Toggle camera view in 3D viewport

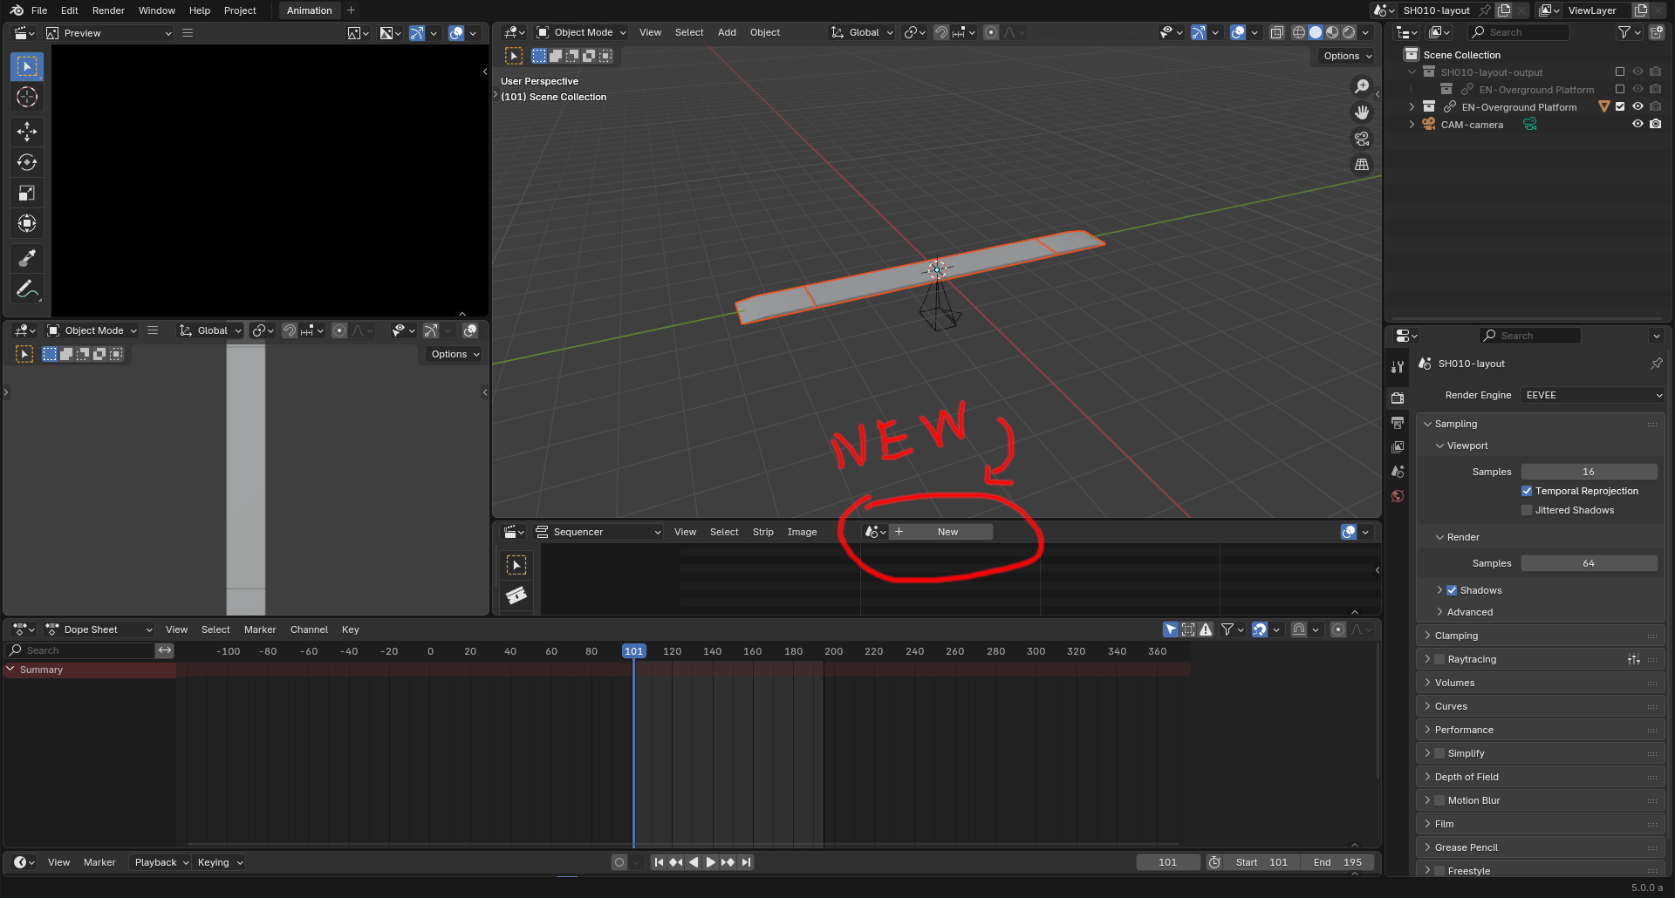(x=1361, y=139)
